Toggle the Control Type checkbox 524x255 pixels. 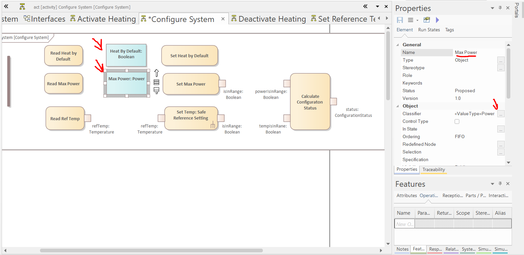click(x=457, y=122)
